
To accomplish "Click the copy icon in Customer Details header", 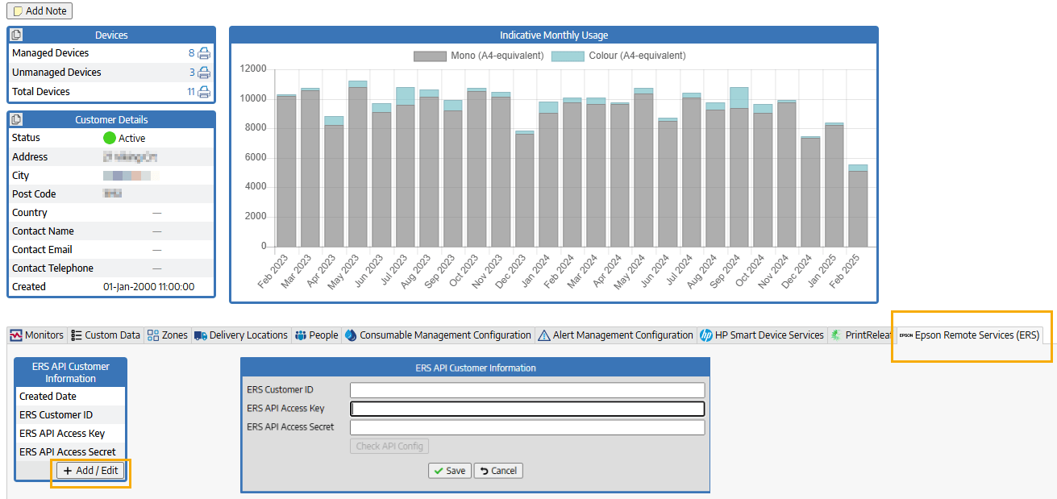I will (x=17, y=119).
